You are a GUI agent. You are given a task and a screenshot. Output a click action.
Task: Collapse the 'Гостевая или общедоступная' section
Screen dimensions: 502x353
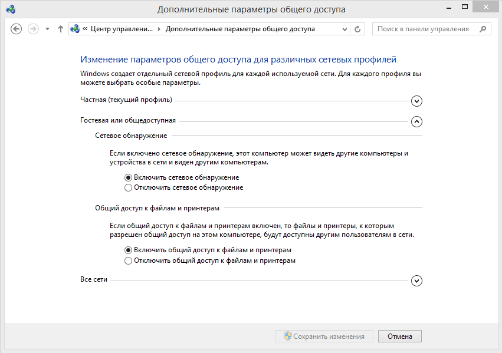pos(416,121)
